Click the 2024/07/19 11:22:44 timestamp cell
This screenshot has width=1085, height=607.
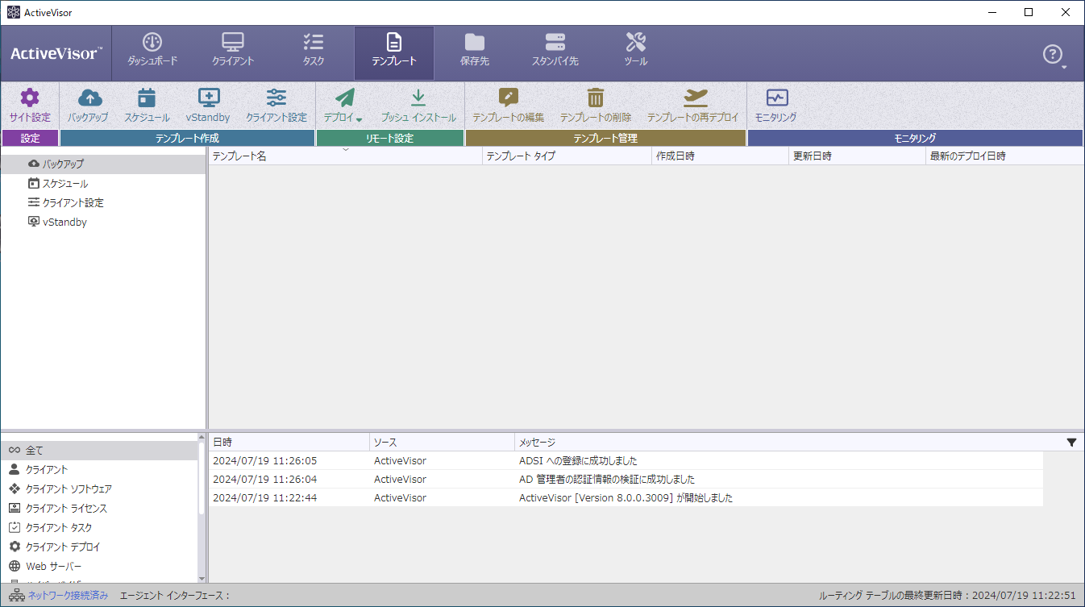[264, 497]
